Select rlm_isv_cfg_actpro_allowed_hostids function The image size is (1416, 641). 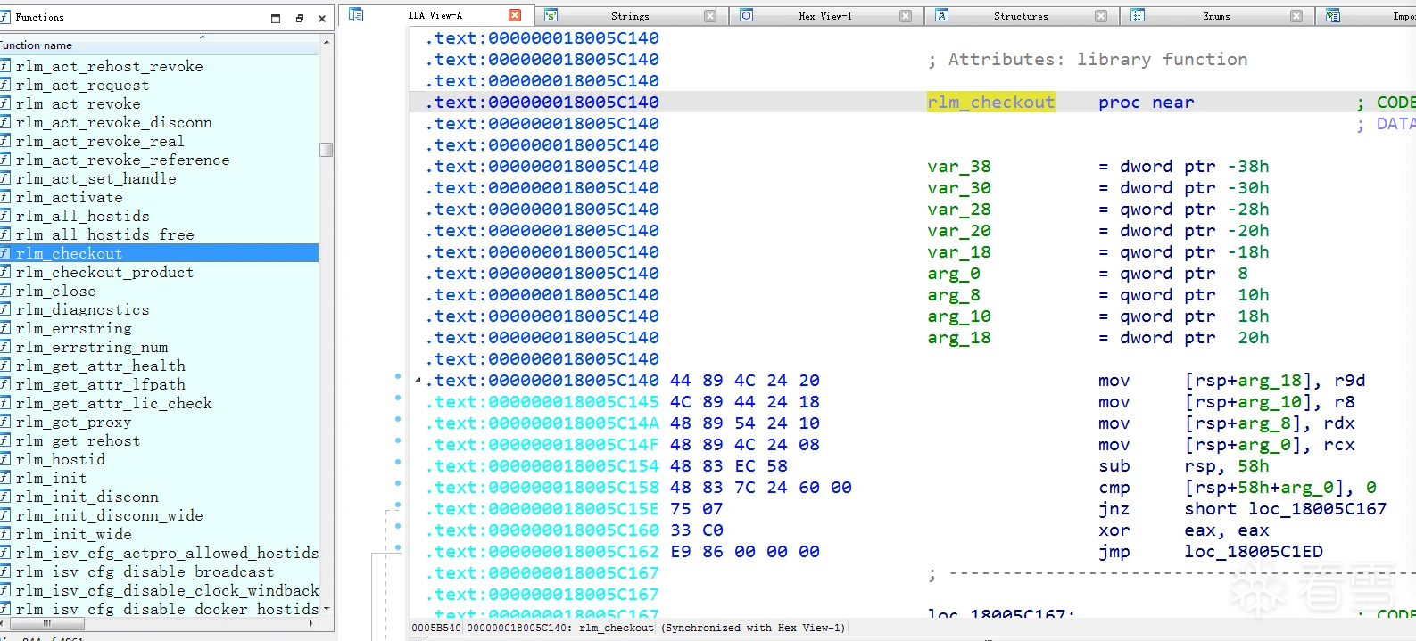click(159, 553)
